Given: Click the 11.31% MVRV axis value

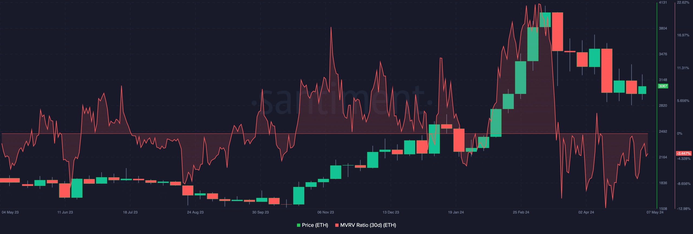Looking at the screenshot, I should tap(683, 68).
